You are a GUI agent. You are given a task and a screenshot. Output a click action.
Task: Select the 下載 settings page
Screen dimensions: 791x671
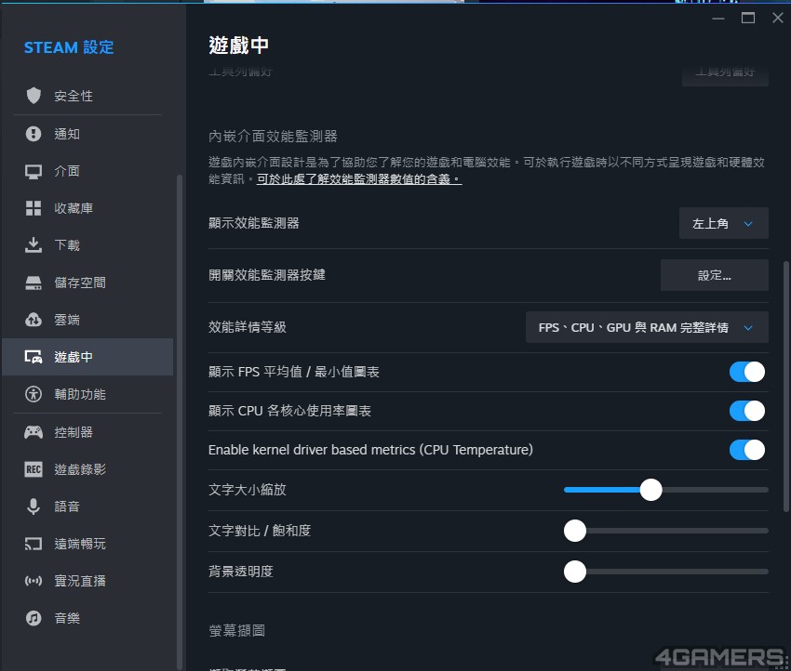tap(87, 244)
